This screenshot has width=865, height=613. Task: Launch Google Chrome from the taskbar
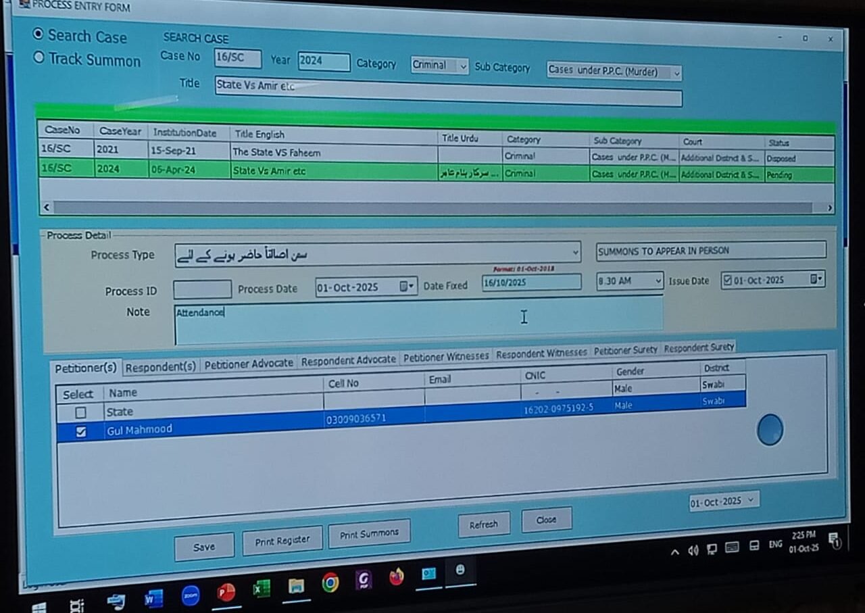pyautogui.click(x=330, y=582)
